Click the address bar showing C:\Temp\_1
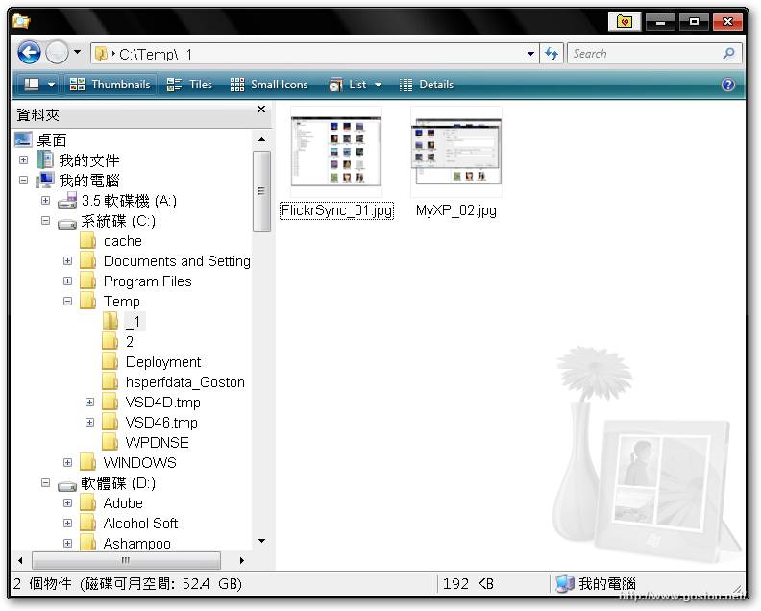761x611 pixels. pos(310,54)
